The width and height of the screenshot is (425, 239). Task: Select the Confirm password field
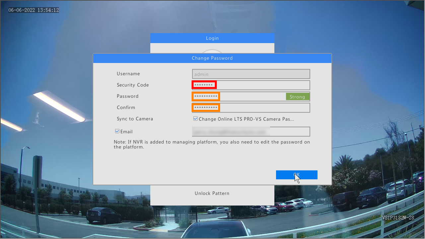[x=251, y=108]
